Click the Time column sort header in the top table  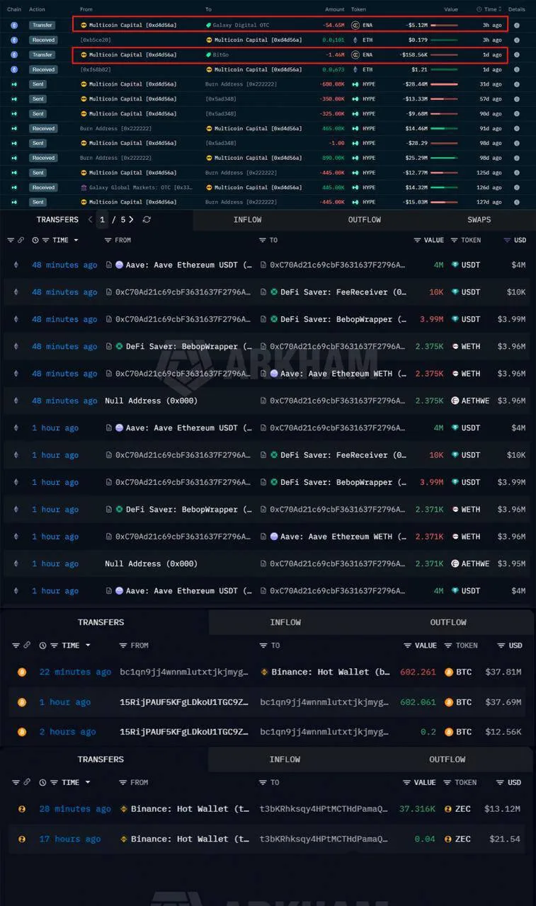pyautogui.click(x=490, y=9)
